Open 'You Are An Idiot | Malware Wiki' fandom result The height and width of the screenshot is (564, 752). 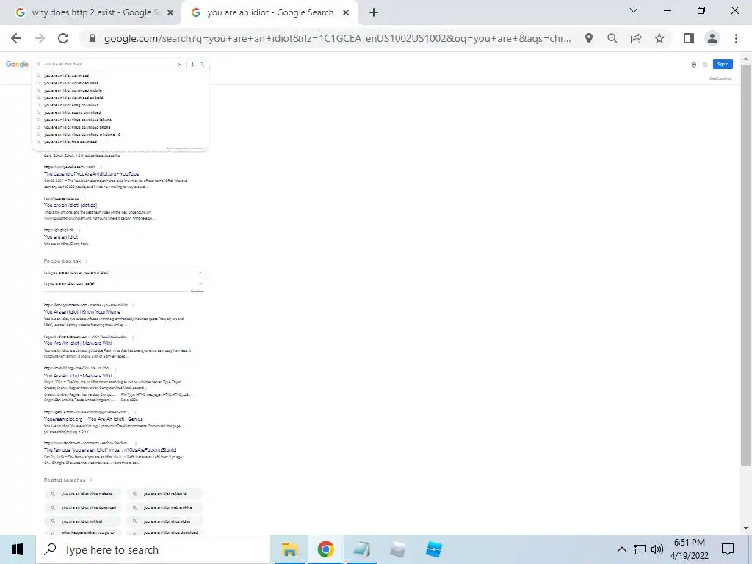78,344
